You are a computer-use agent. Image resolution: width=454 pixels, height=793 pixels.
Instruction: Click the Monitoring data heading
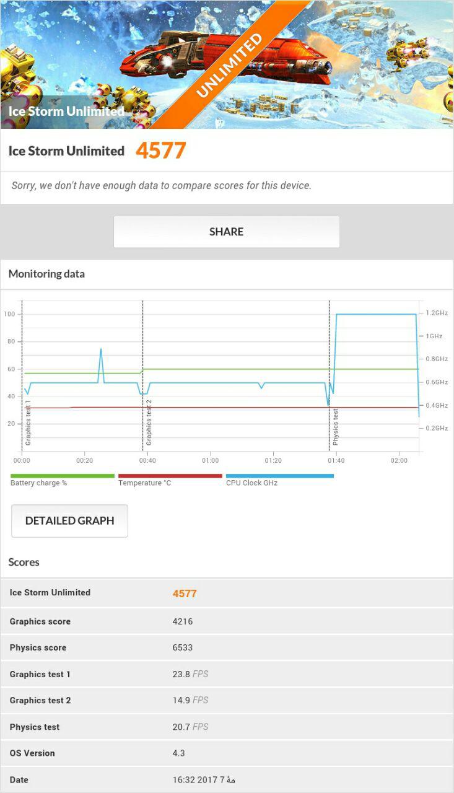coord(46,274)
